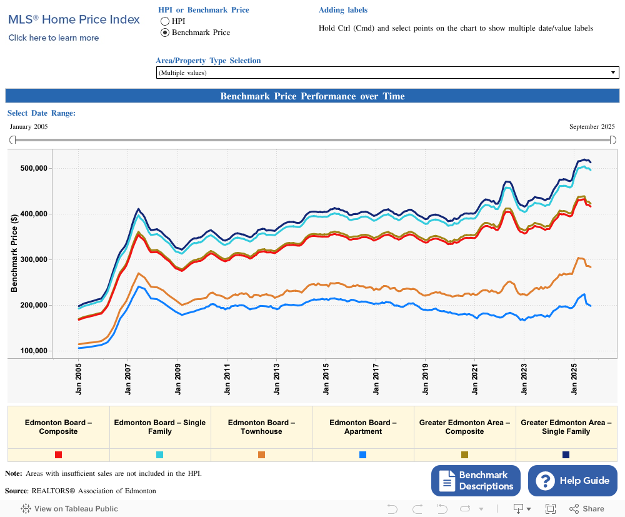This screenshot has width=625, height=517.
Task: Click the revert view icon
Action: pos(442,508)
